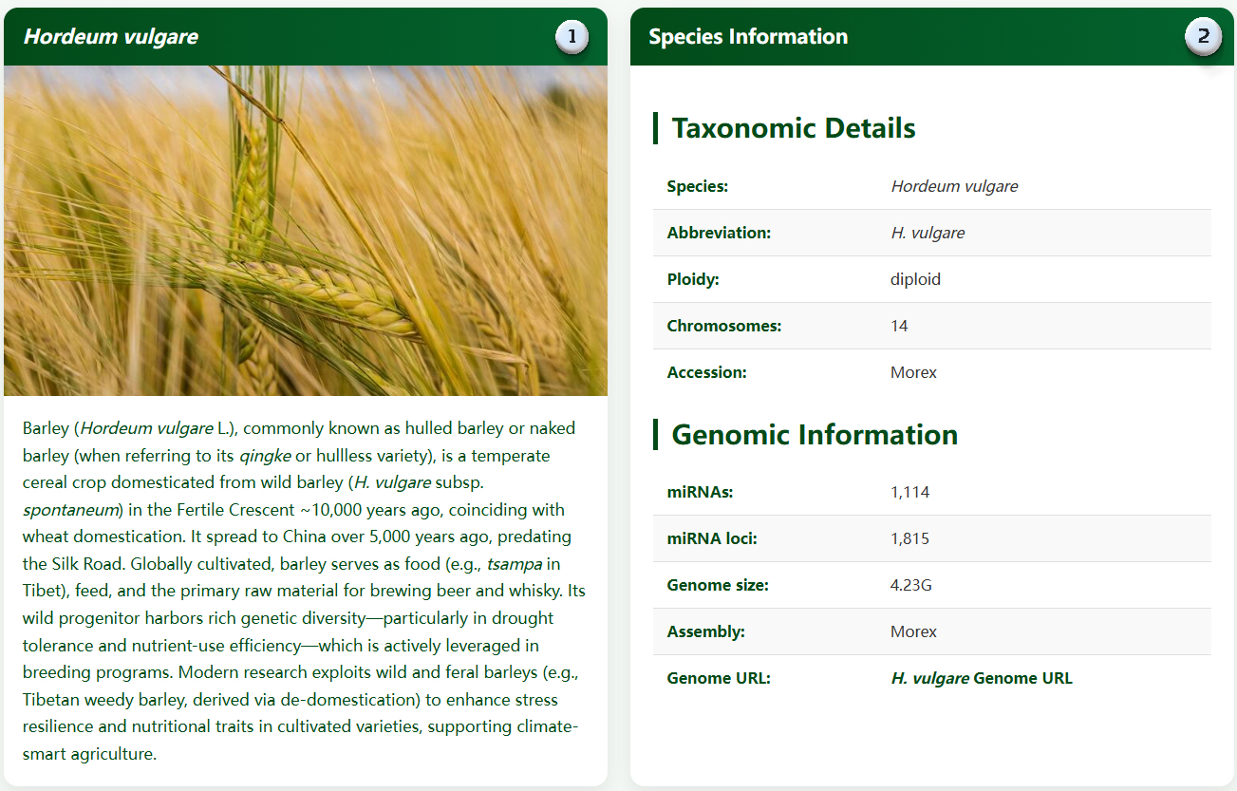Click the Chromosomes value 14

(x=899, y=326)
